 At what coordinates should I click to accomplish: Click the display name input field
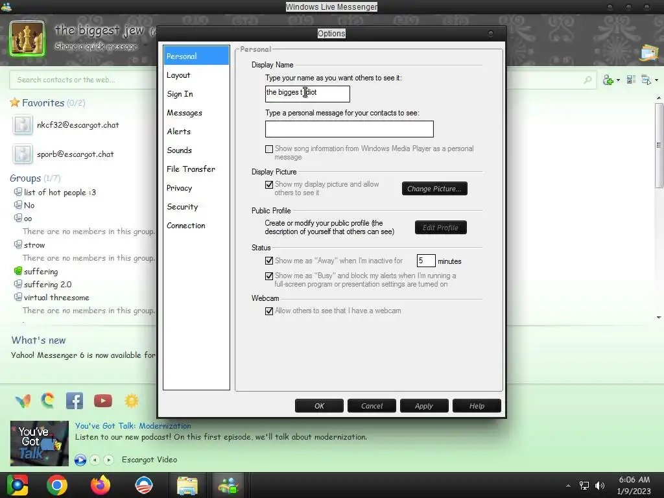coord(307,94)
